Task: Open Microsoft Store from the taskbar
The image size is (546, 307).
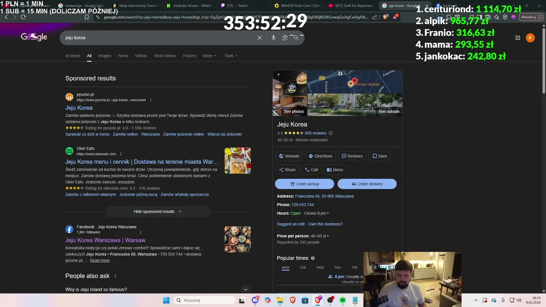Action: click(x=305, y=300)
